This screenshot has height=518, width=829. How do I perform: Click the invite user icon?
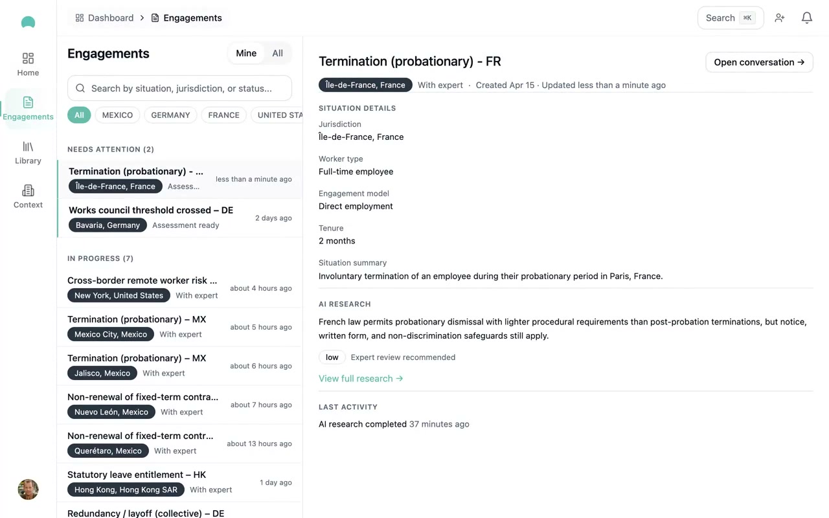(780, 18)
